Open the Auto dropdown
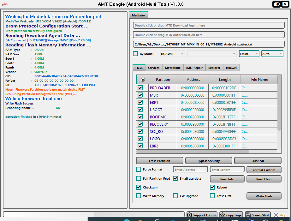 272,54
